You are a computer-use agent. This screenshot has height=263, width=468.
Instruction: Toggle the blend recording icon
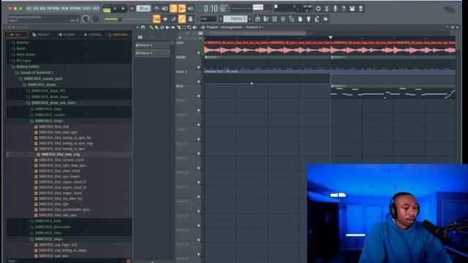pyautogui.click(x=182, y=9)
